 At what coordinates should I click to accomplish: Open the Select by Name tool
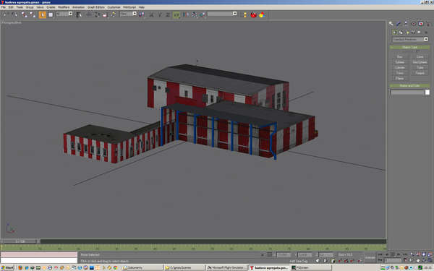click(x=79, y=14)
